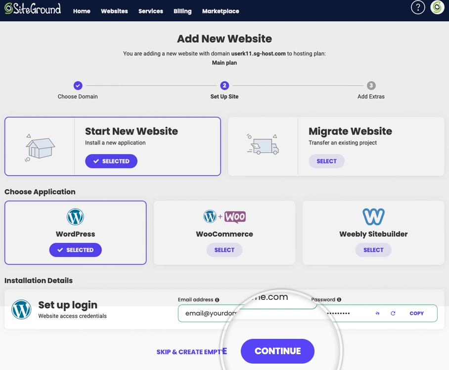The width and height of the screenshot is (449, 370).
Task: Click the SiteGround logo
Action: (x=33, y=9)
